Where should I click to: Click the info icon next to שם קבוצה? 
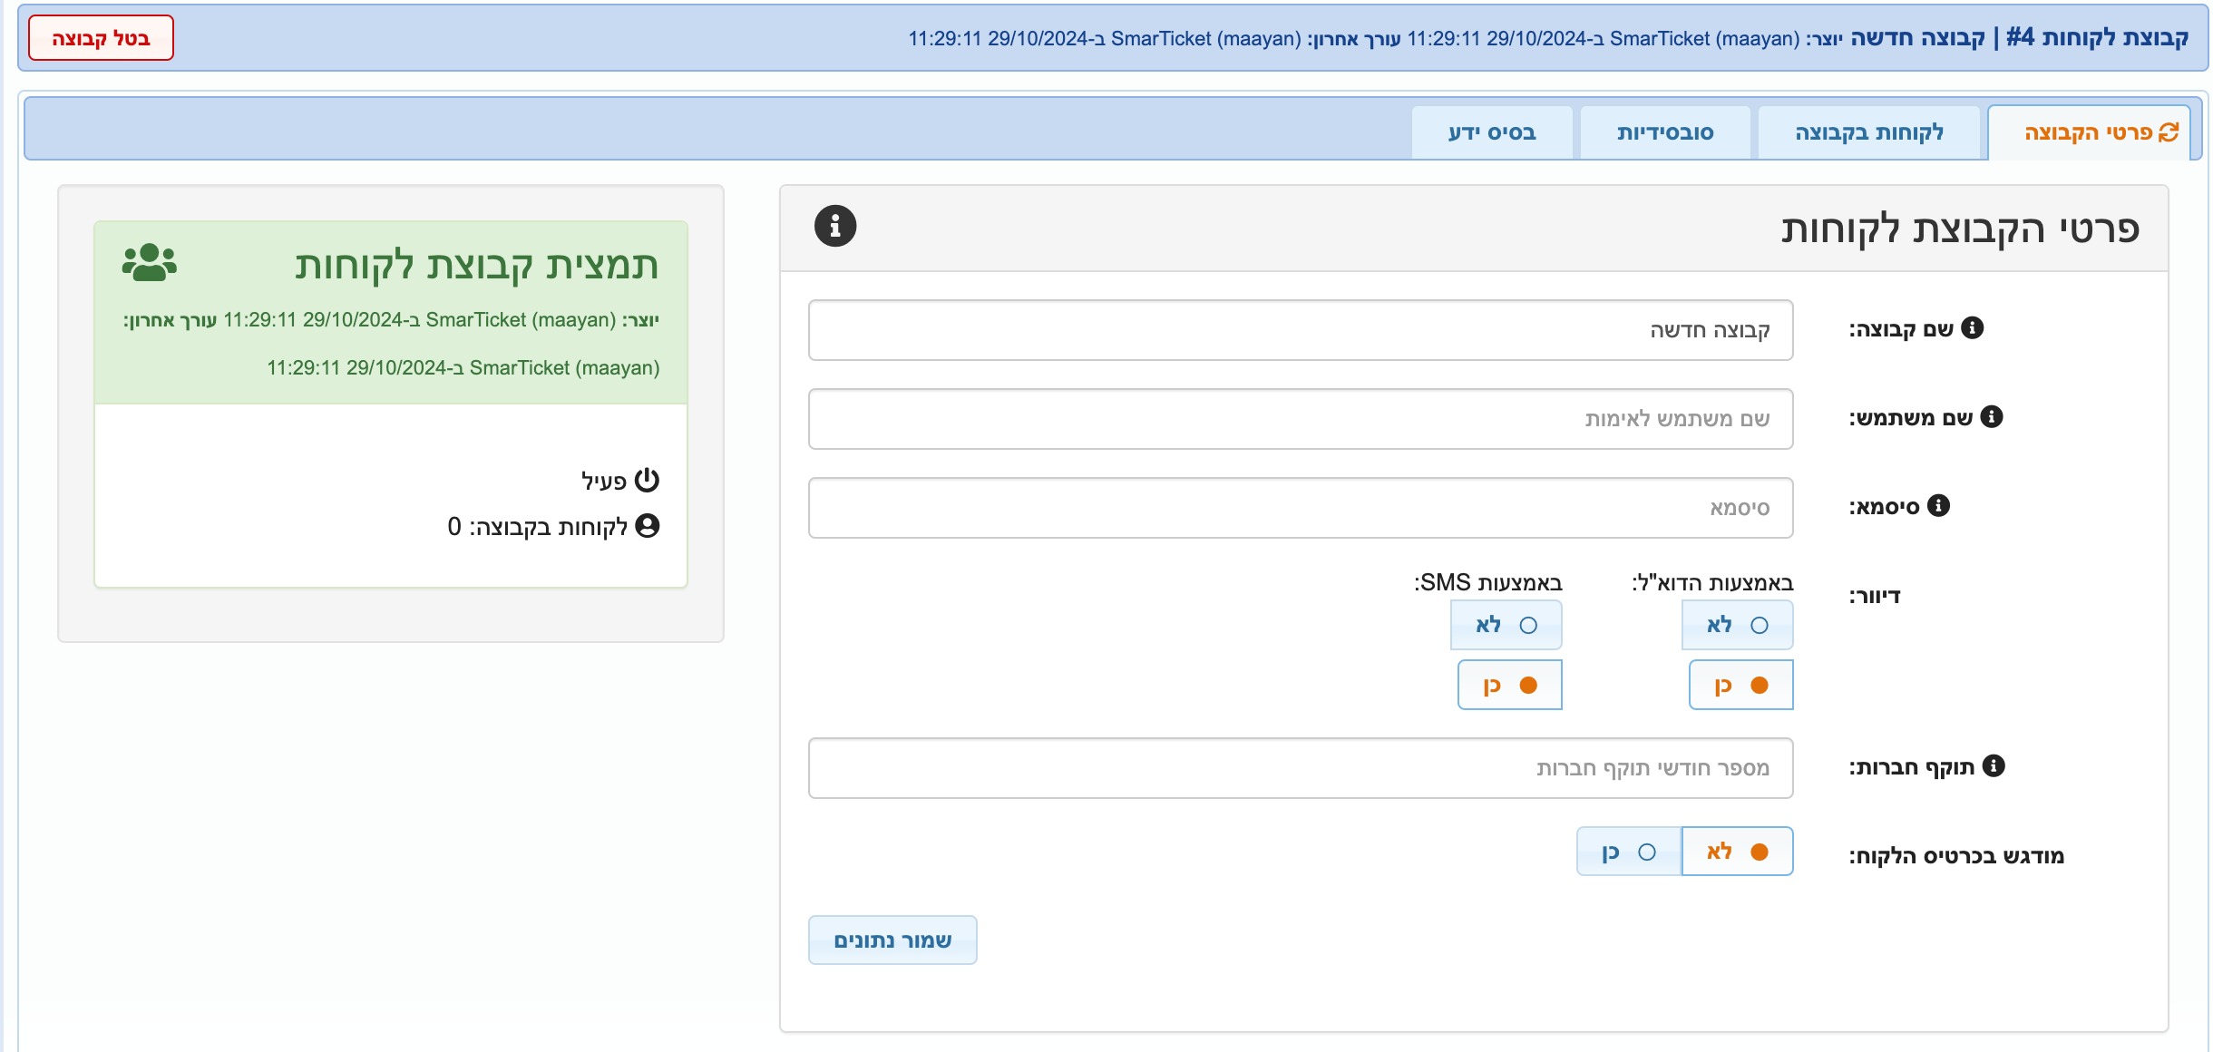[x=1973, y=327]
